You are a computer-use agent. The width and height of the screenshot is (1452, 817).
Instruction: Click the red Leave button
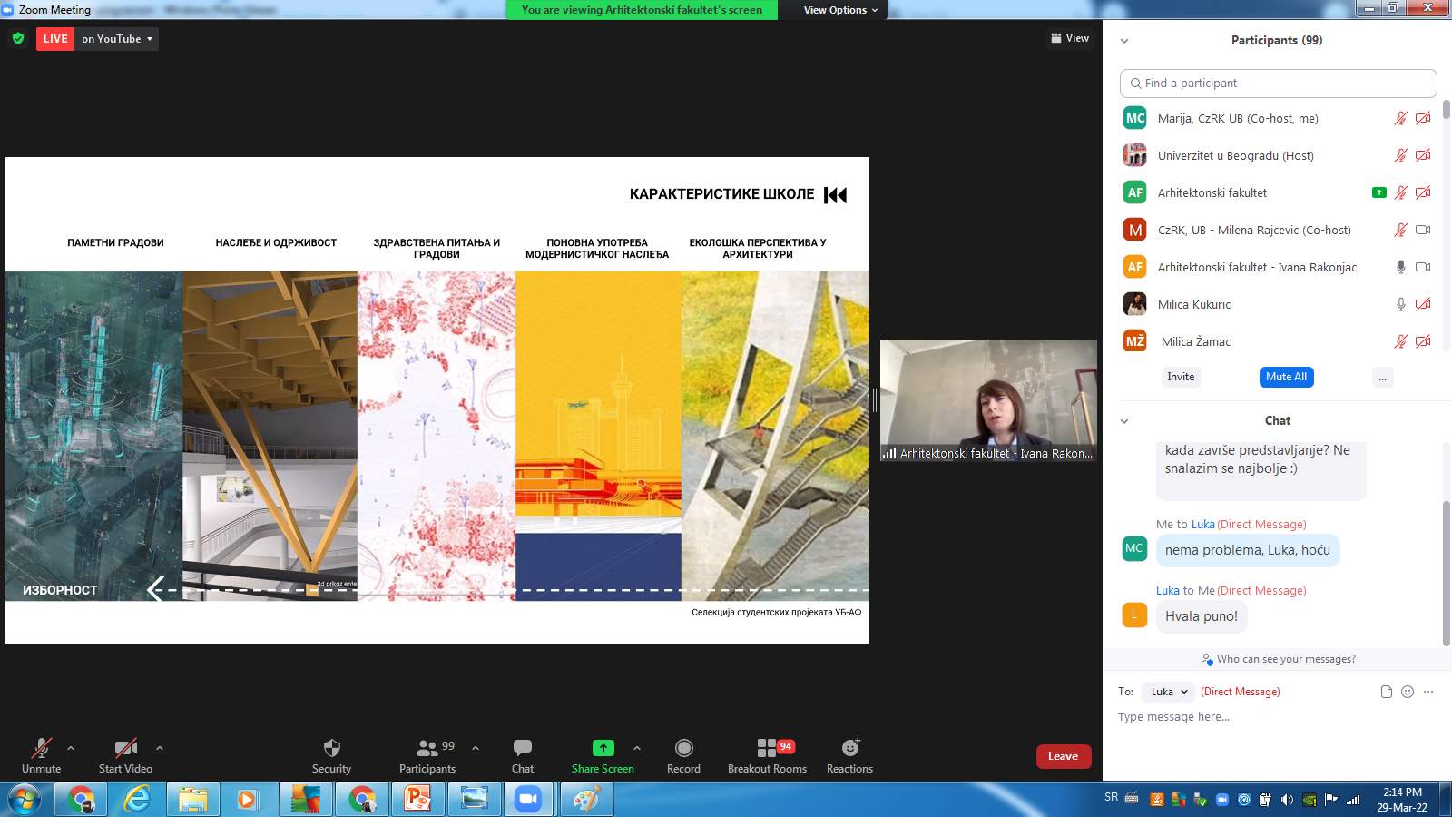[1063, 756]
